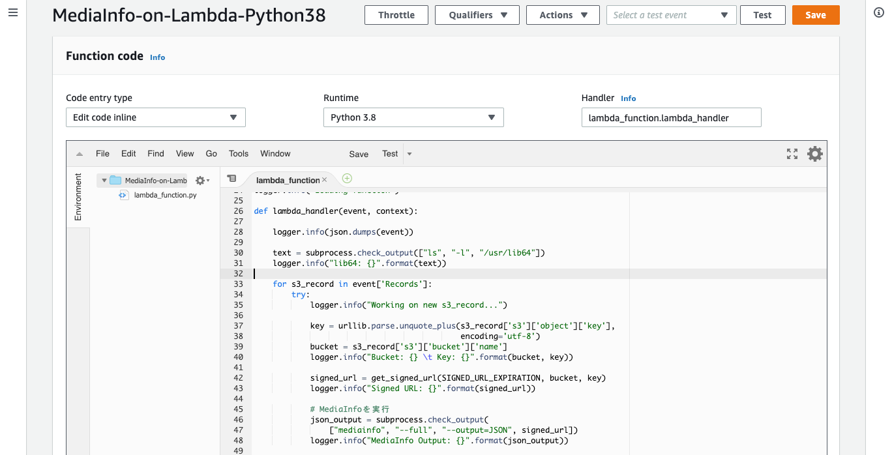Open the Cloud9 preferences gear icon
892x455 pixels.
[x=814, y=153]
